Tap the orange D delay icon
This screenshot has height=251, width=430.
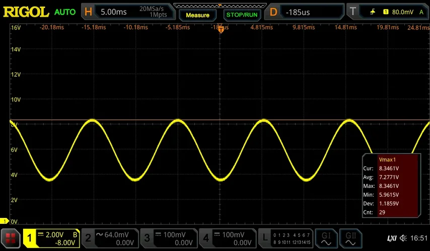(273, 12)
